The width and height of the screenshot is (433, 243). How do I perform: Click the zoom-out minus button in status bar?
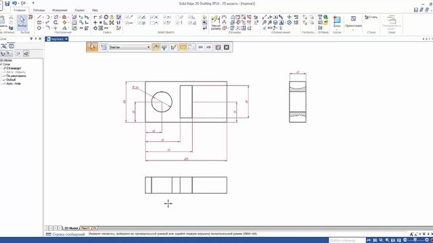[405, 240]
